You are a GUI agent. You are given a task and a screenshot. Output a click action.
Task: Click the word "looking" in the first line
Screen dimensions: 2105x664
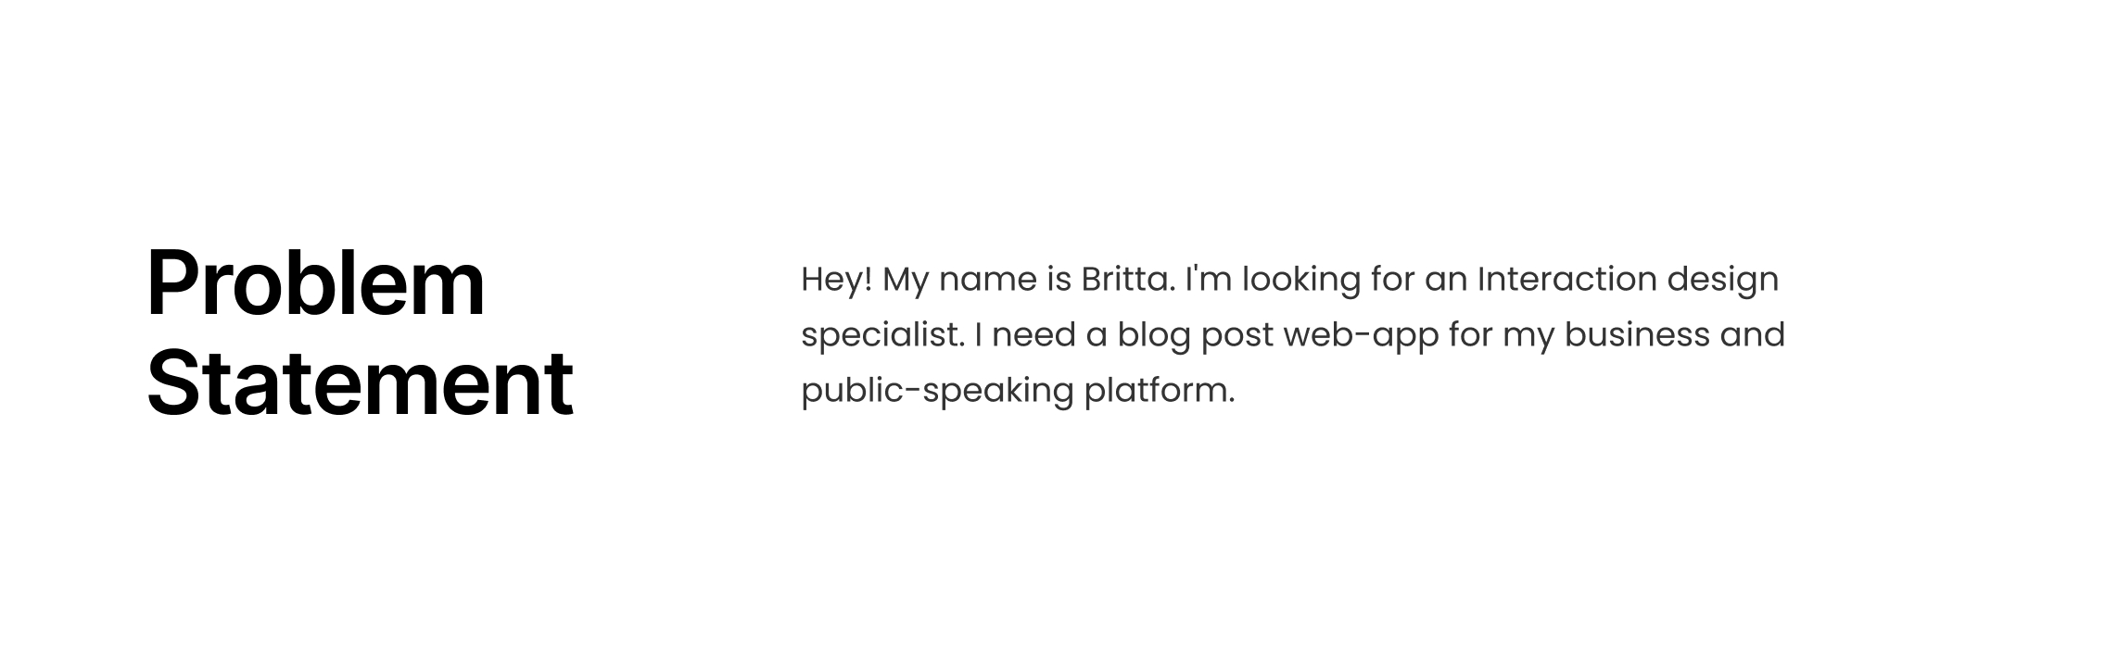pos(1301,280)
